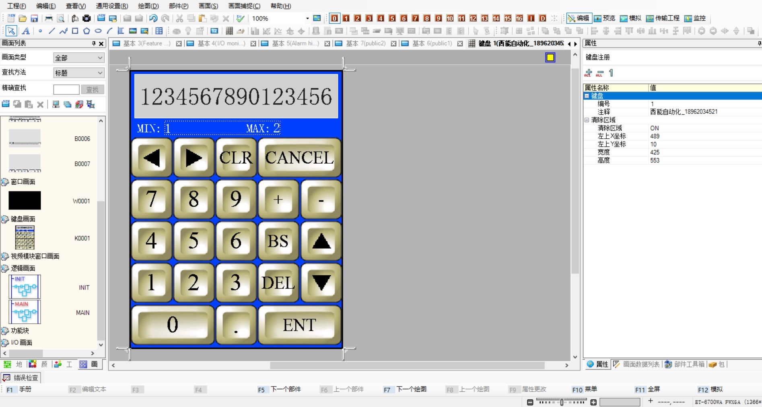Open the 画面类型 dropdown showing 全部
762x407 pixels.
coord(78,58)
